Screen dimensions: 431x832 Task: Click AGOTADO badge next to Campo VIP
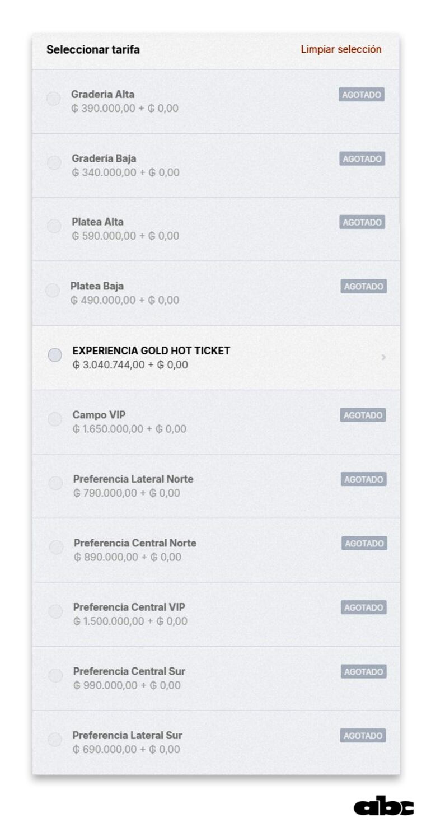click(363, 415)
